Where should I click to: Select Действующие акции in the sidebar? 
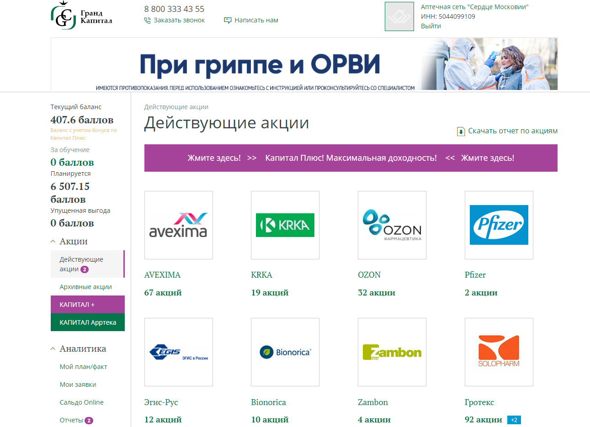click(87, 264)
